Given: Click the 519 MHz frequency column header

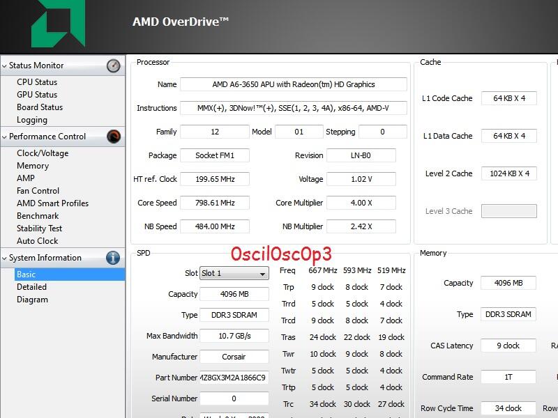Looking at the screenshot, I should coord(391,270).
